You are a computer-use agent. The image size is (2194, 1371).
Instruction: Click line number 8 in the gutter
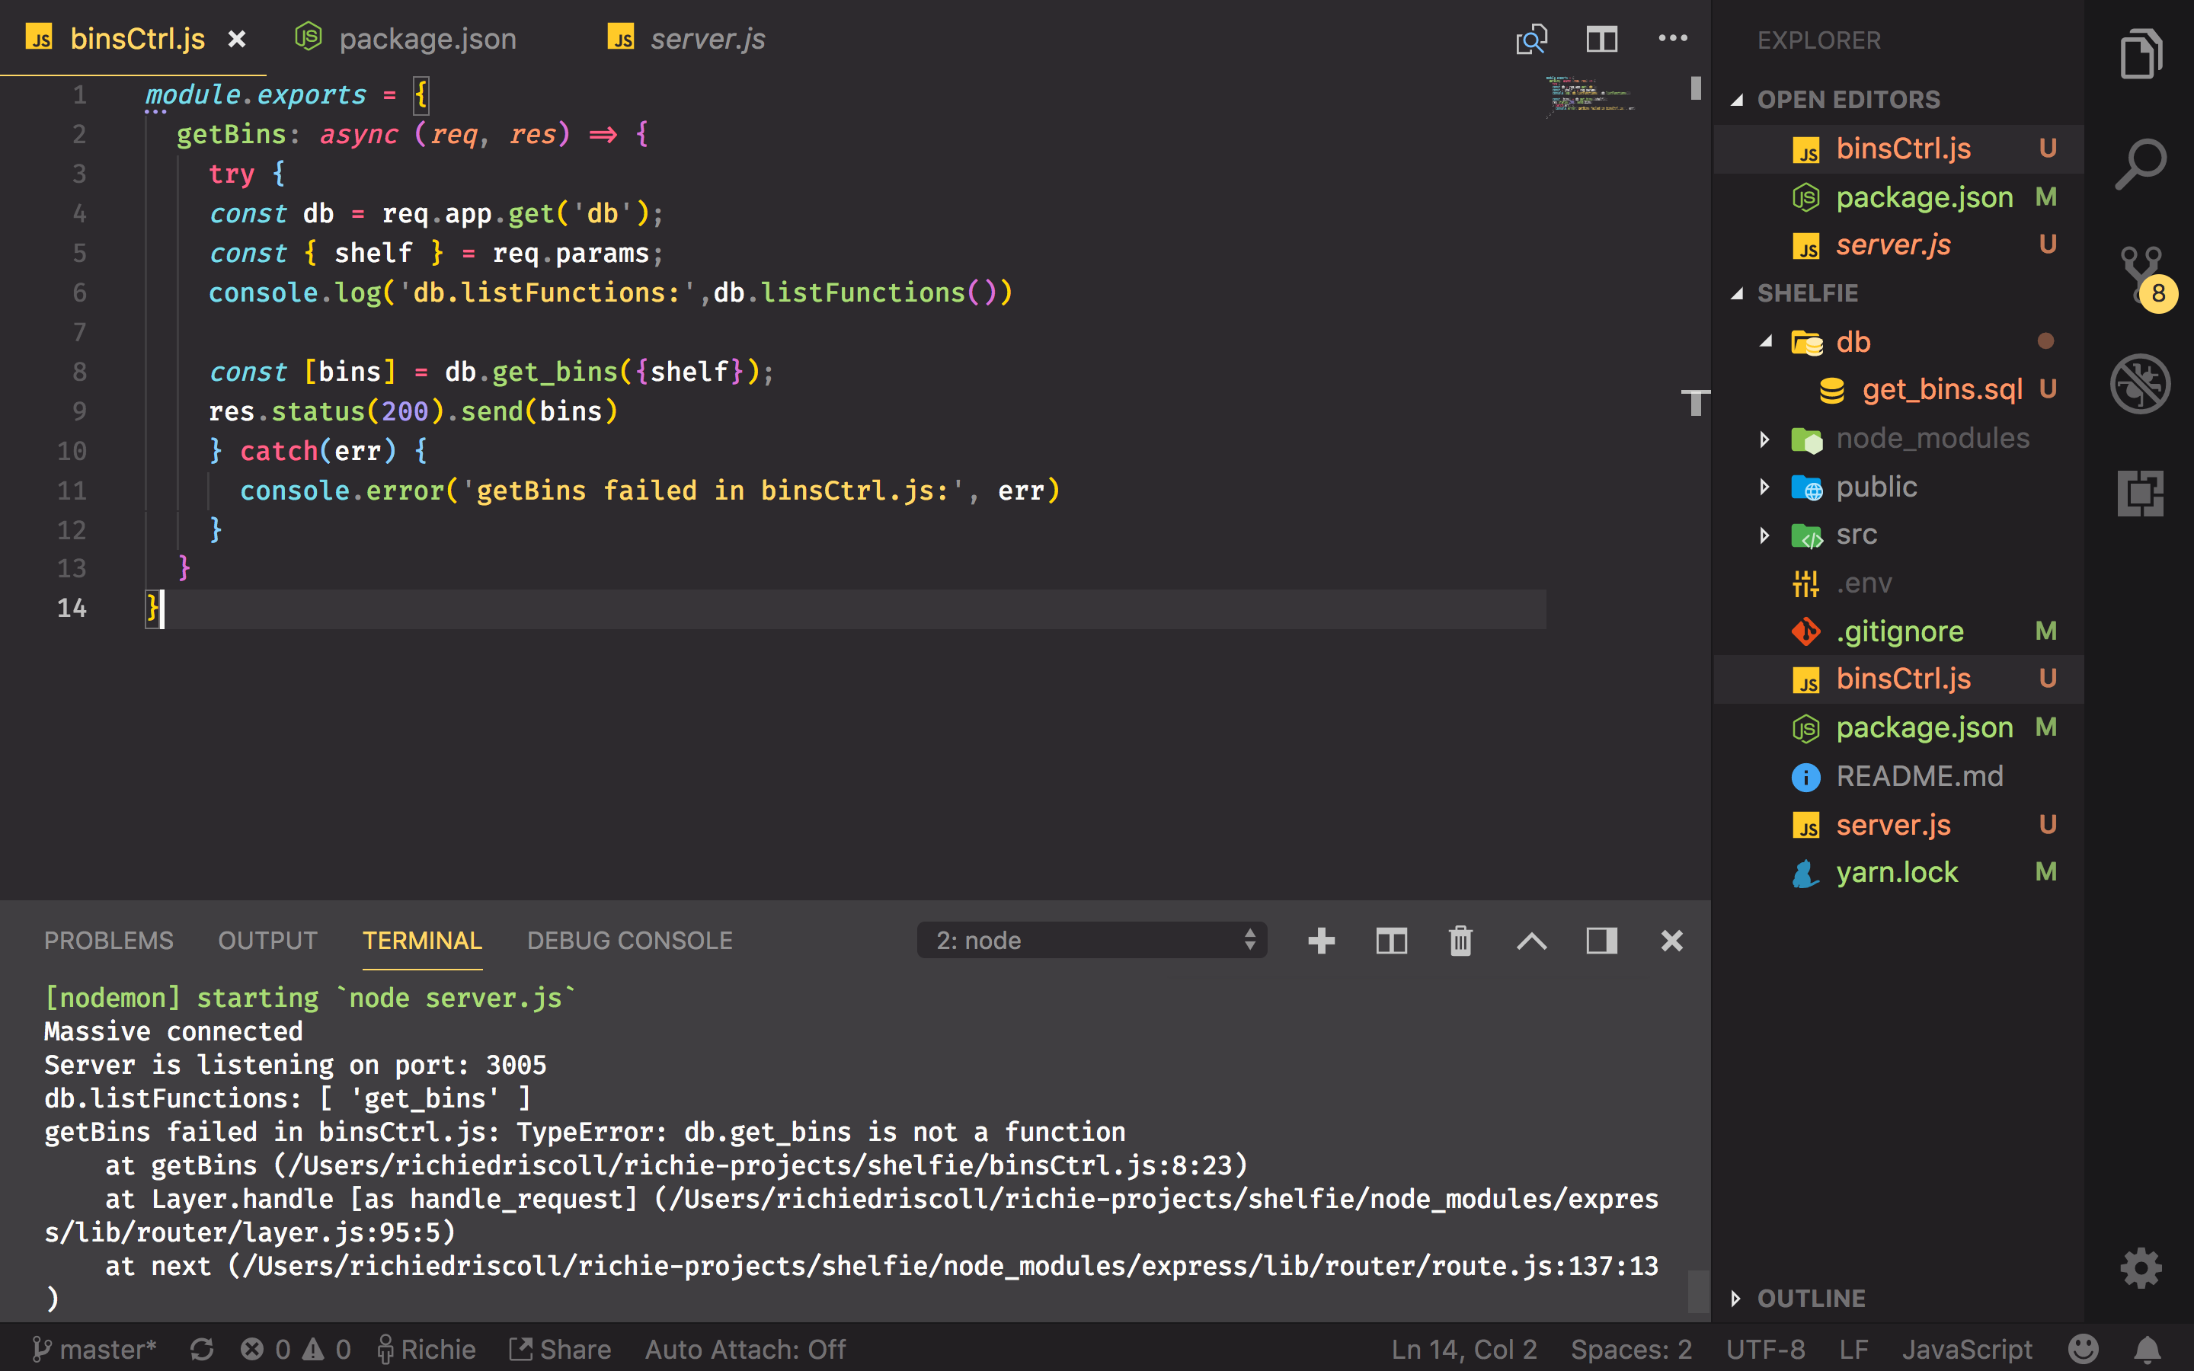click(79, 372)
